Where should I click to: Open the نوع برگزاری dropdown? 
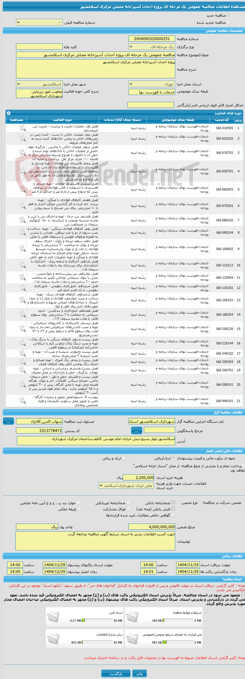[x=152, y=47]
